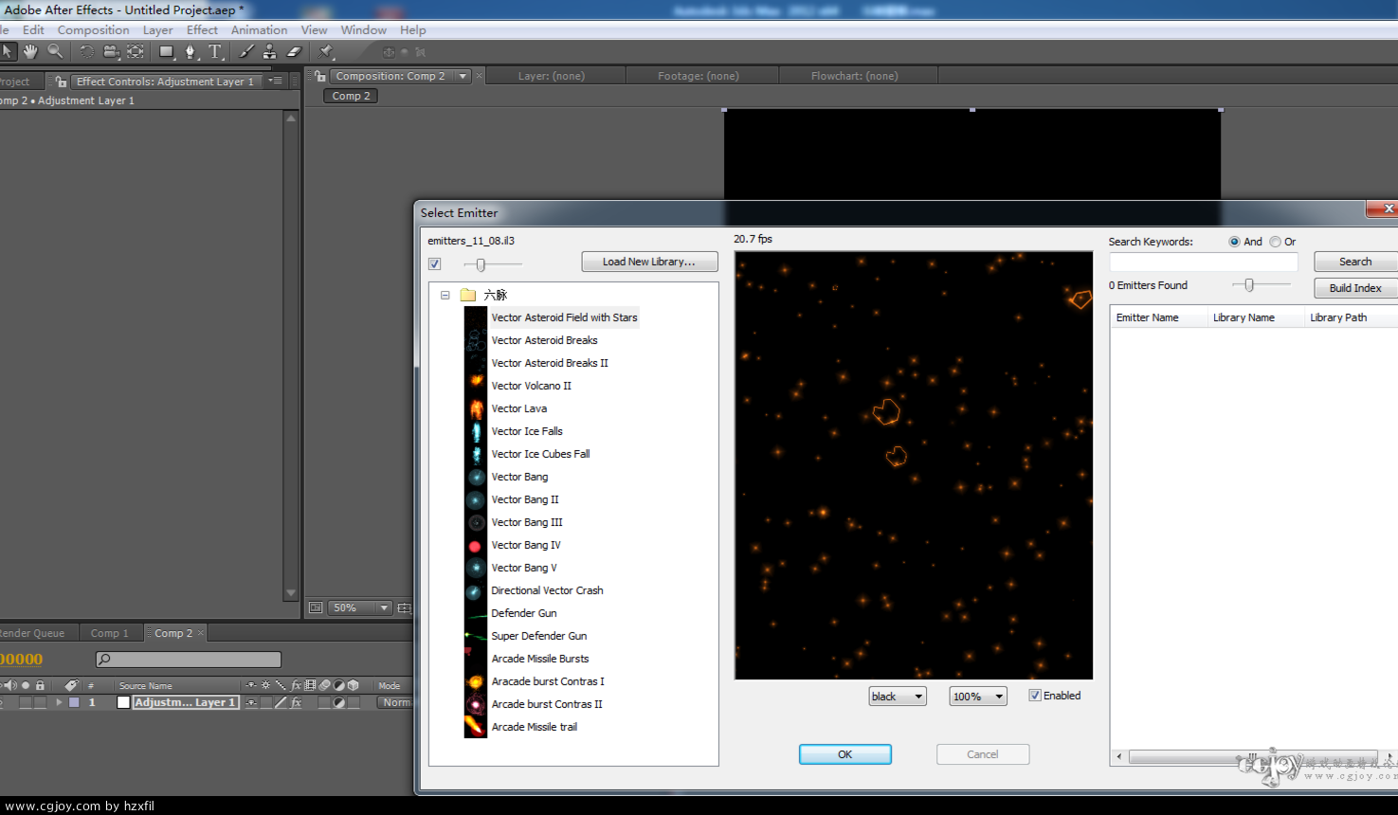Select the Horizontal Type tool
The height and width of the screenshot is (815, 1398).
pyautogui.click(x=215, y=51)
